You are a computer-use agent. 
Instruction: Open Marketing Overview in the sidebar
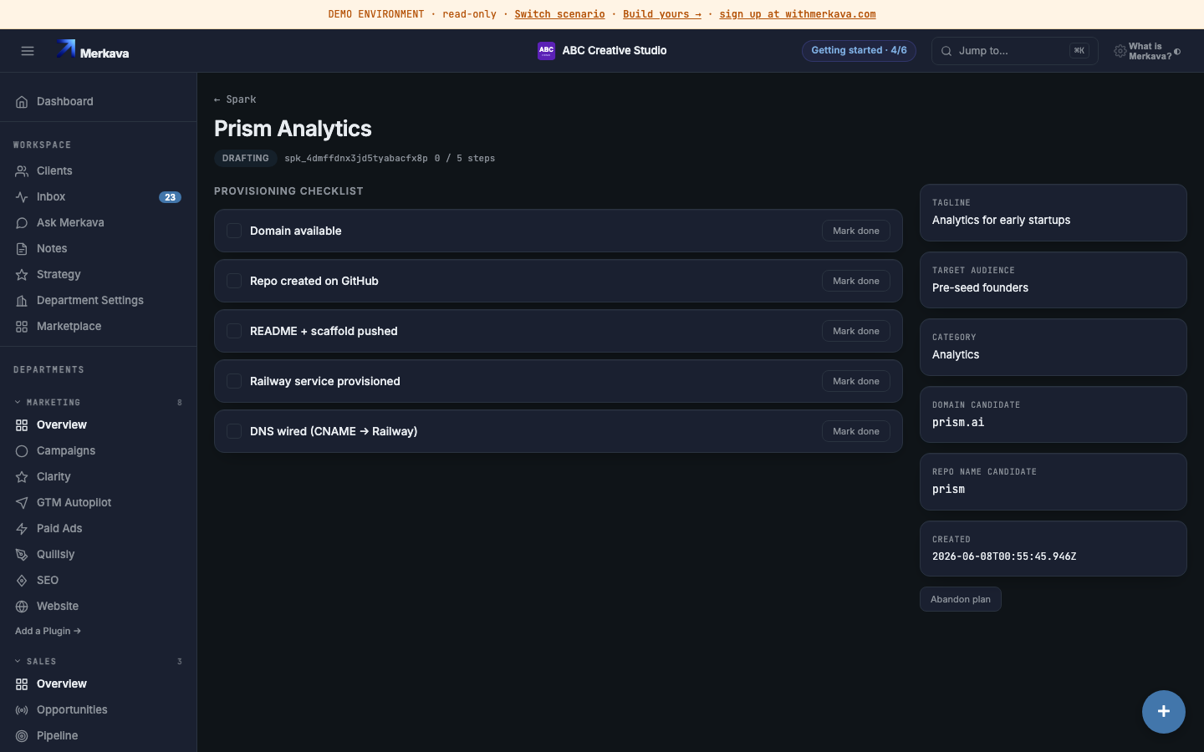coord(99,425)
